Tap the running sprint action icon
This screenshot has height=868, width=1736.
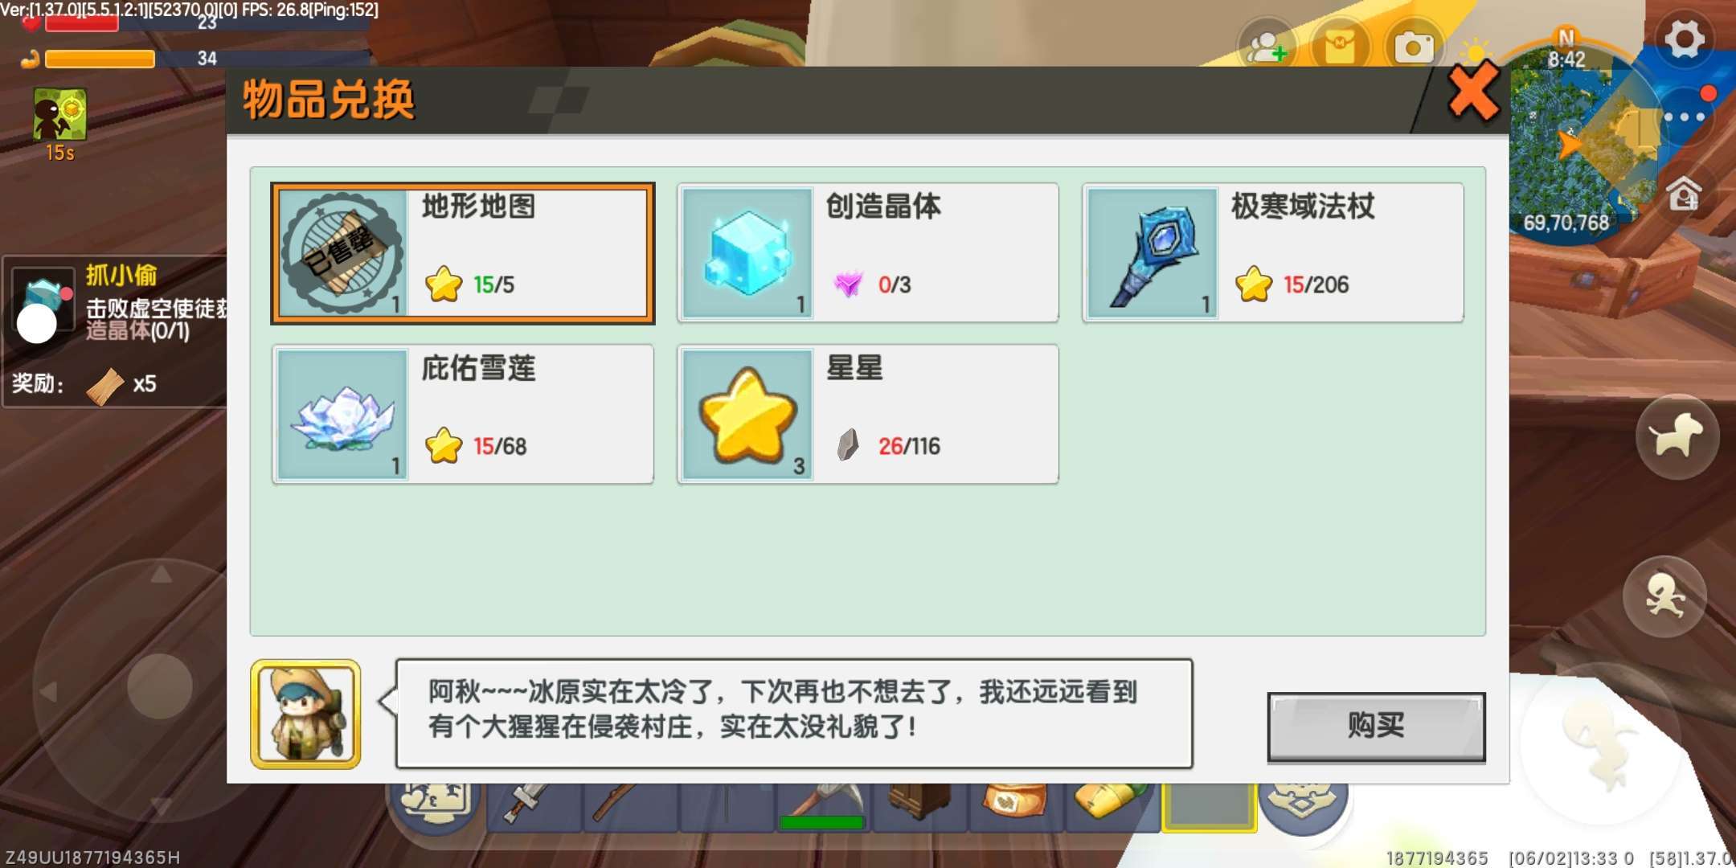tap(1664, 596)
